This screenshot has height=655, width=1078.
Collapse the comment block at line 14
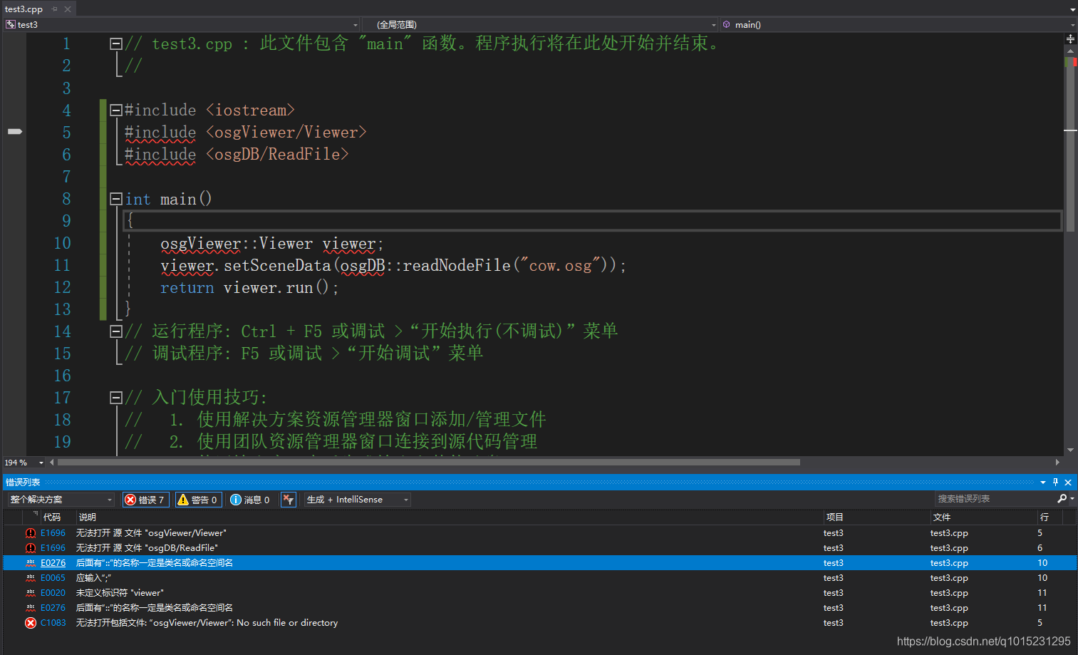pyautogui.click(x=115, y=331)
